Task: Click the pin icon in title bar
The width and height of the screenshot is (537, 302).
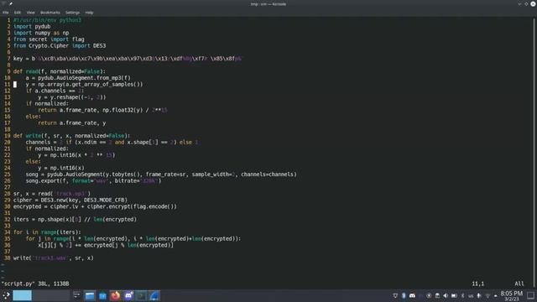Action: (11, 3)
